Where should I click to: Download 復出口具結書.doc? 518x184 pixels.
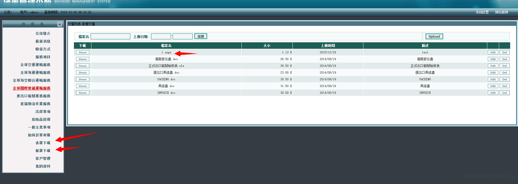(83, 73)
